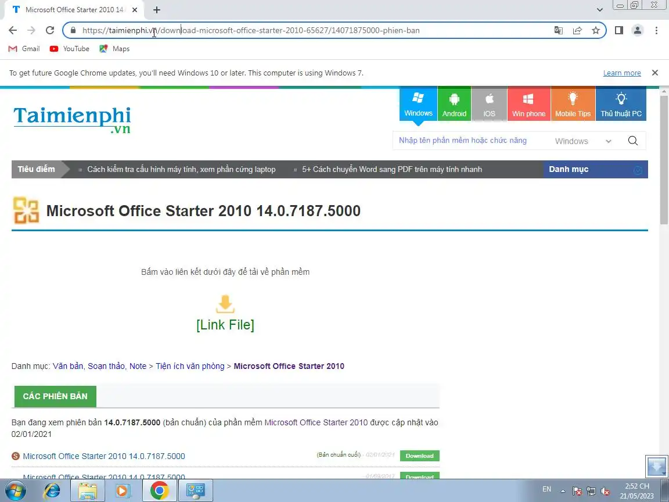Click the scroll-down floating button
This screenshot has height=502, width=669.
pyautogui.click(x=656, y=466)
